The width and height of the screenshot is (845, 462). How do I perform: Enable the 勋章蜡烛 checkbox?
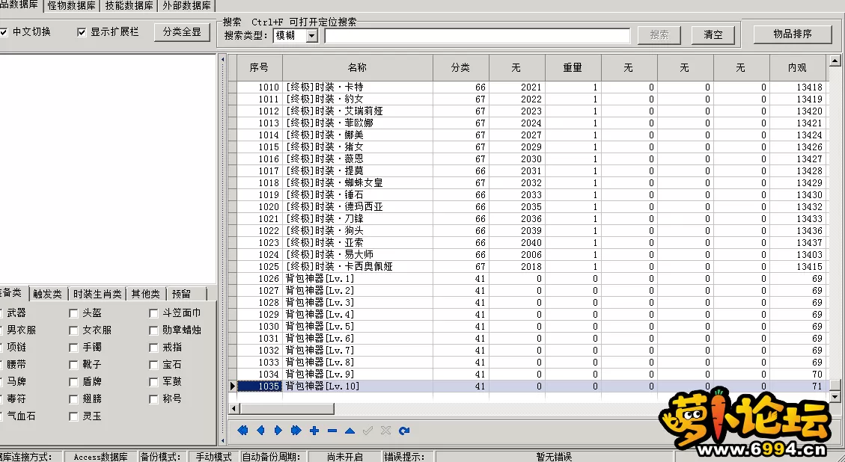[x=153, y=330]
